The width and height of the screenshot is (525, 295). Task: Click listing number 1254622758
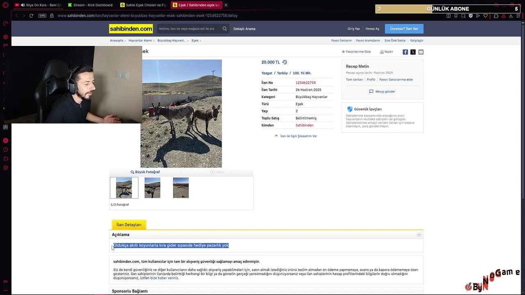click(x=306, y=83)
